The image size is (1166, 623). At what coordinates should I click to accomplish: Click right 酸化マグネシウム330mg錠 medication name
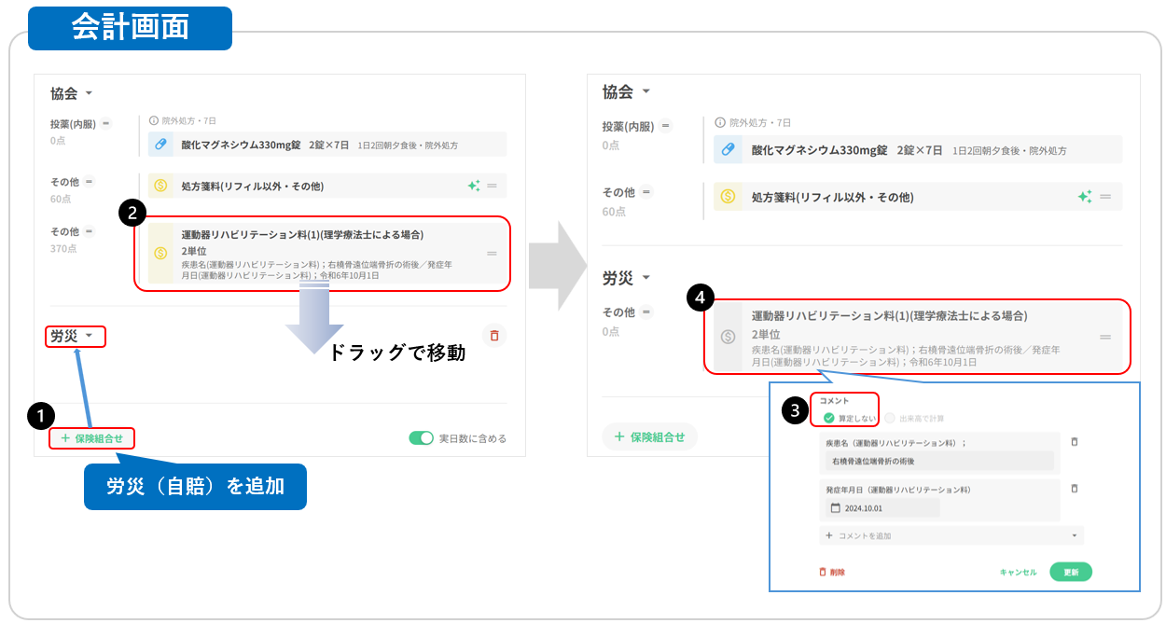[819, 149]
